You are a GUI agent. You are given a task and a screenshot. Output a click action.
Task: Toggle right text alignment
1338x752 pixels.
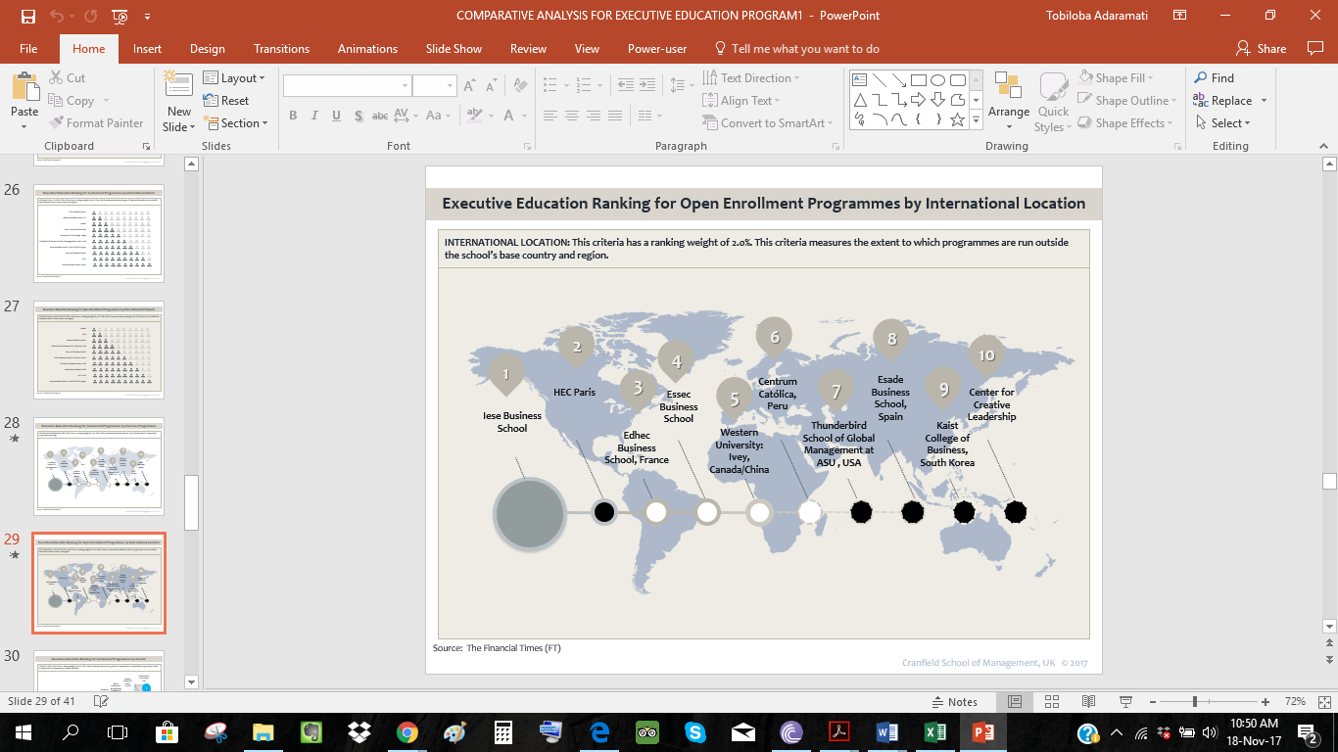click(x=594, y=116)
